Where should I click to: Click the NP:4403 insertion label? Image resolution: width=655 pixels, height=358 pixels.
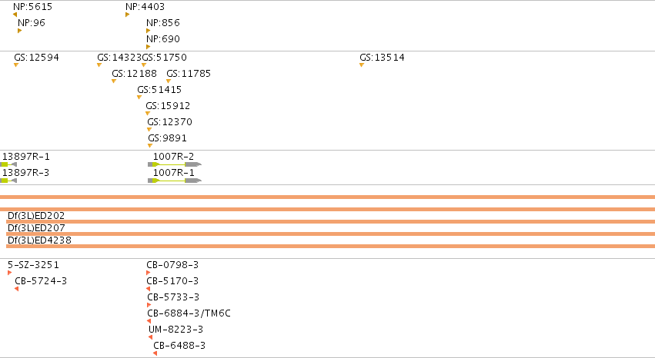[x=145, y=7]
